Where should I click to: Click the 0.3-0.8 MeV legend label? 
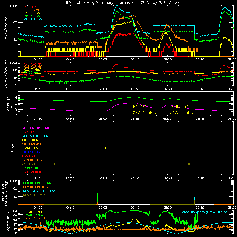(33, 67)
